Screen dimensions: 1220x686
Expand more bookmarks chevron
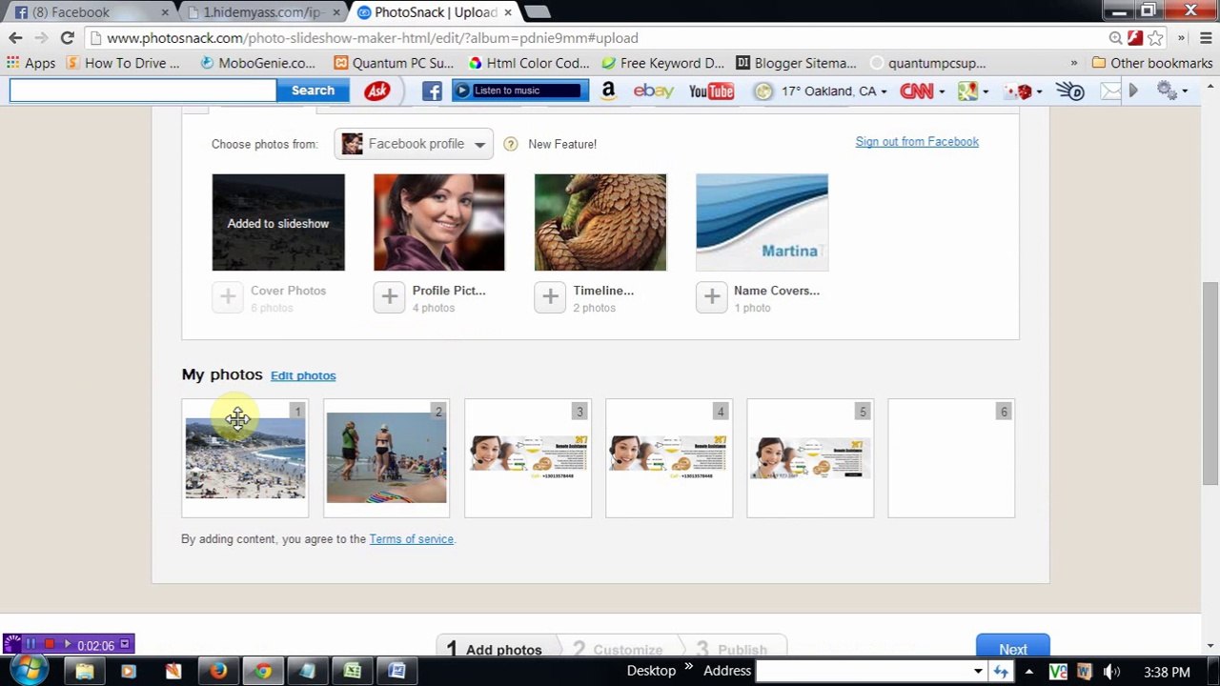pos(1073,63)
